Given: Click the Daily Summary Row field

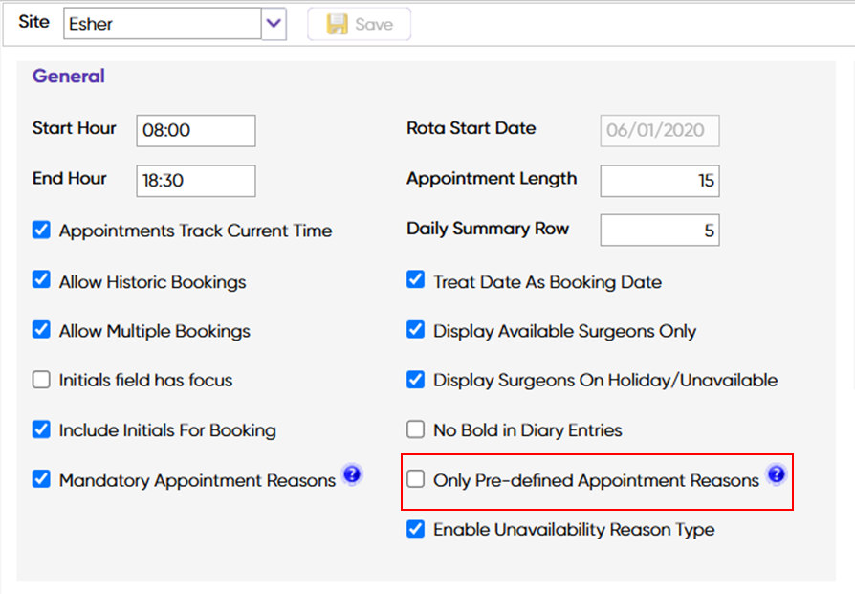Looking at the screenshot, I should pyautogui.click(x=659, y=231).
